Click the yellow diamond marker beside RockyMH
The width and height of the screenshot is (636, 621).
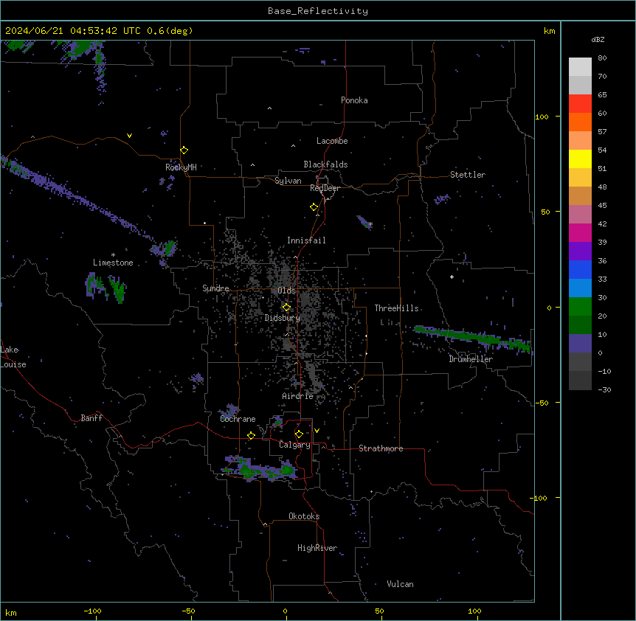(x=184, y=150)
